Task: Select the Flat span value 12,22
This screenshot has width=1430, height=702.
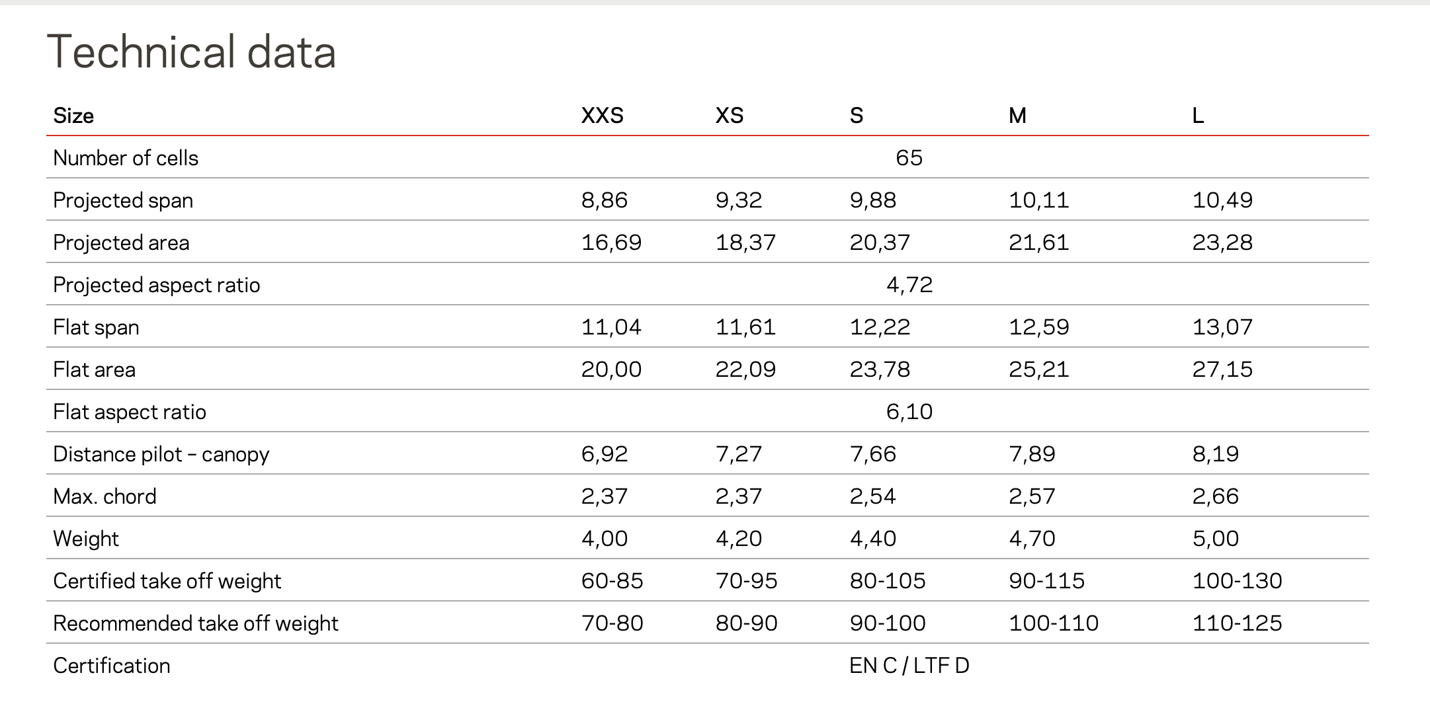Action: 880,327
